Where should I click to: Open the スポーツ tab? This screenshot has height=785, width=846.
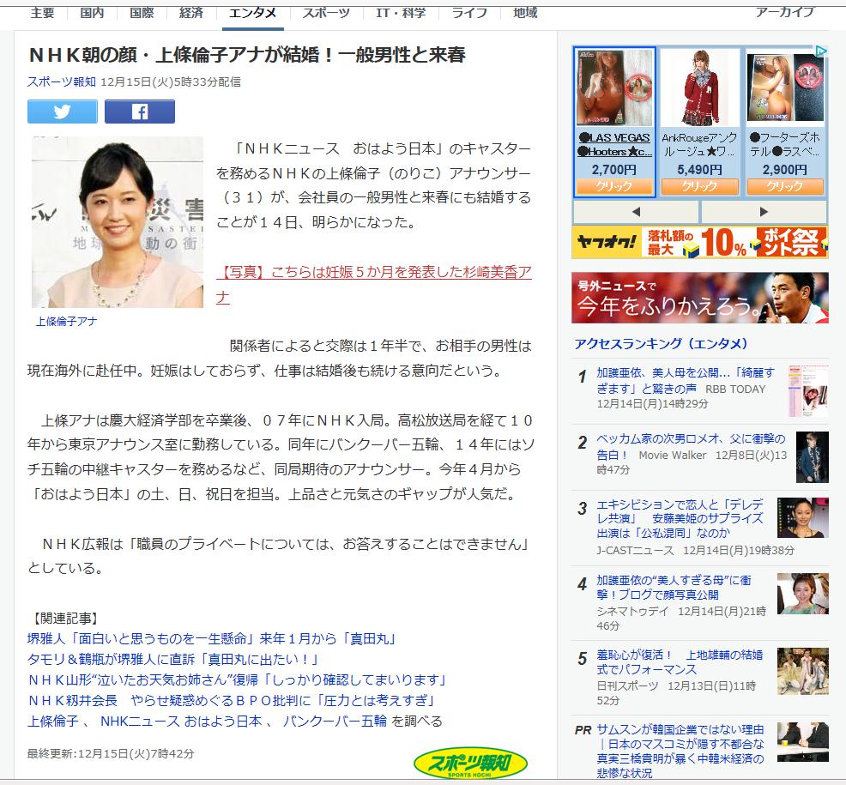[x=326, y=13]
